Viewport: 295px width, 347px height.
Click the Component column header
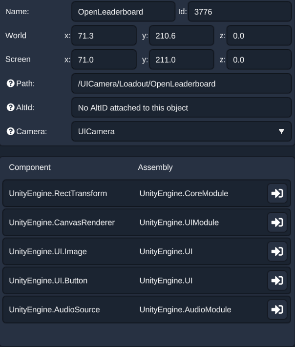pos(30,167)
